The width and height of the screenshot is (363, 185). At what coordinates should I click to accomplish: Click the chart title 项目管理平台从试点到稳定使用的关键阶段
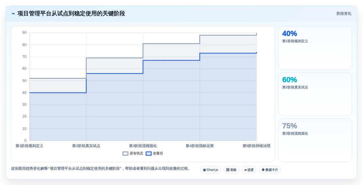click(71, 14)
